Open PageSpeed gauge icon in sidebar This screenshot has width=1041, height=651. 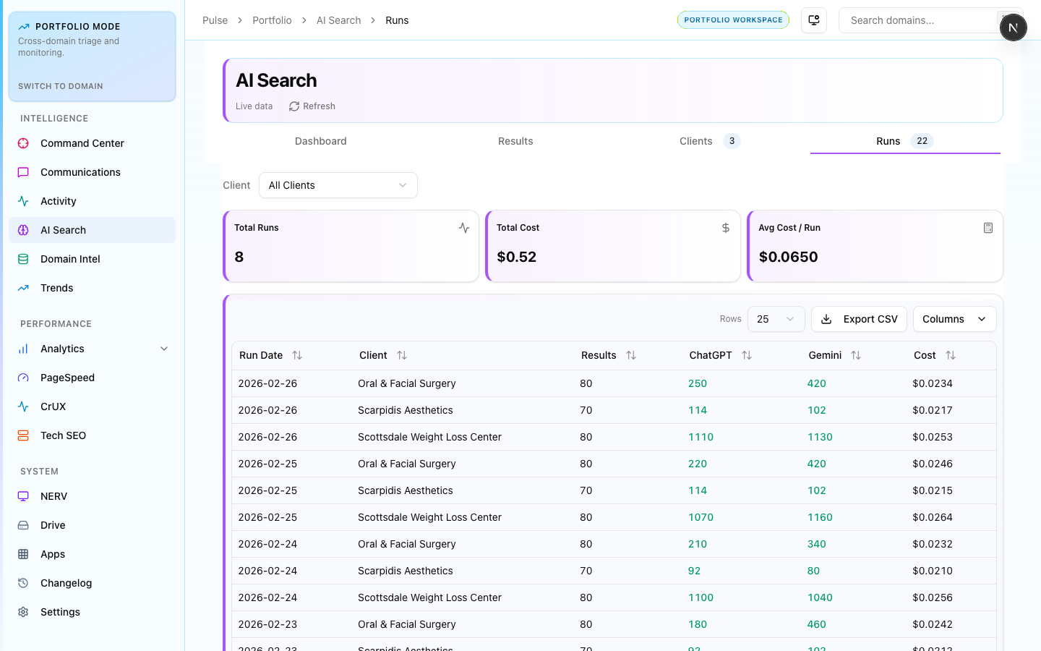23,378
